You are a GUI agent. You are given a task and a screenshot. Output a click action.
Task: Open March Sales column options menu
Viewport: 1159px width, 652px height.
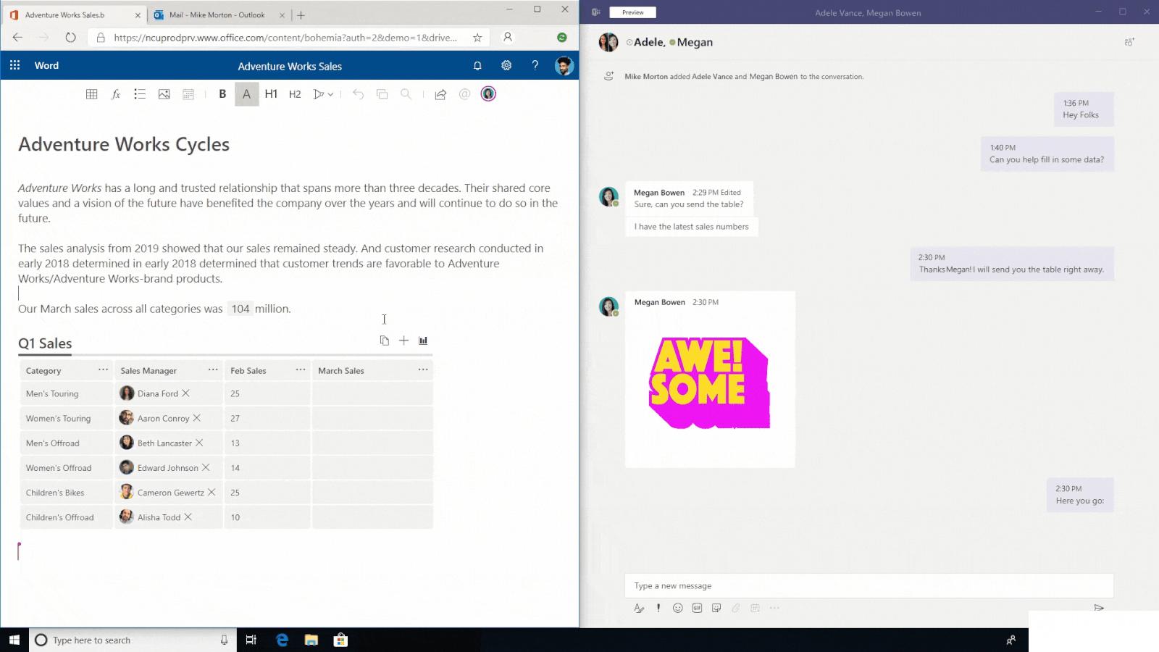click(423, 369)
